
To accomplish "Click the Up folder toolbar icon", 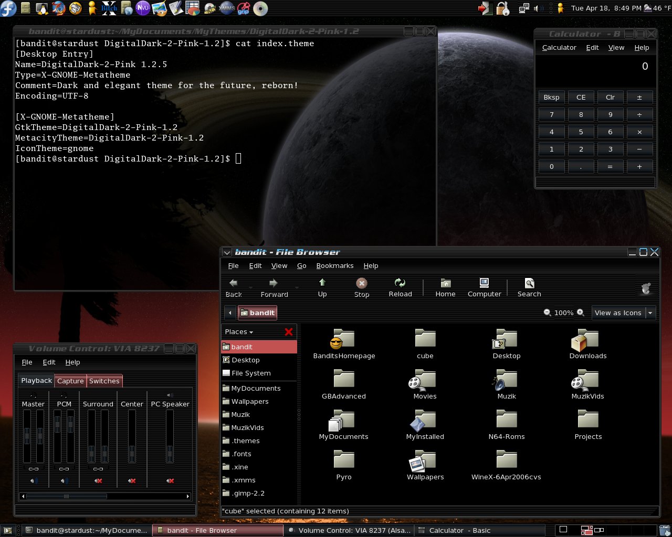I will [x=322, y=288].
